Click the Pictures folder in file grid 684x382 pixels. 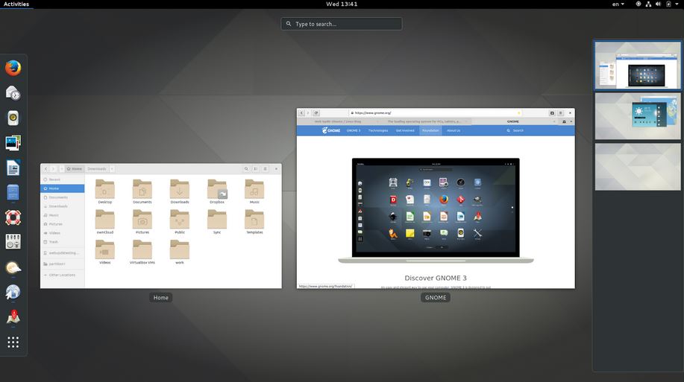[142, 221]
